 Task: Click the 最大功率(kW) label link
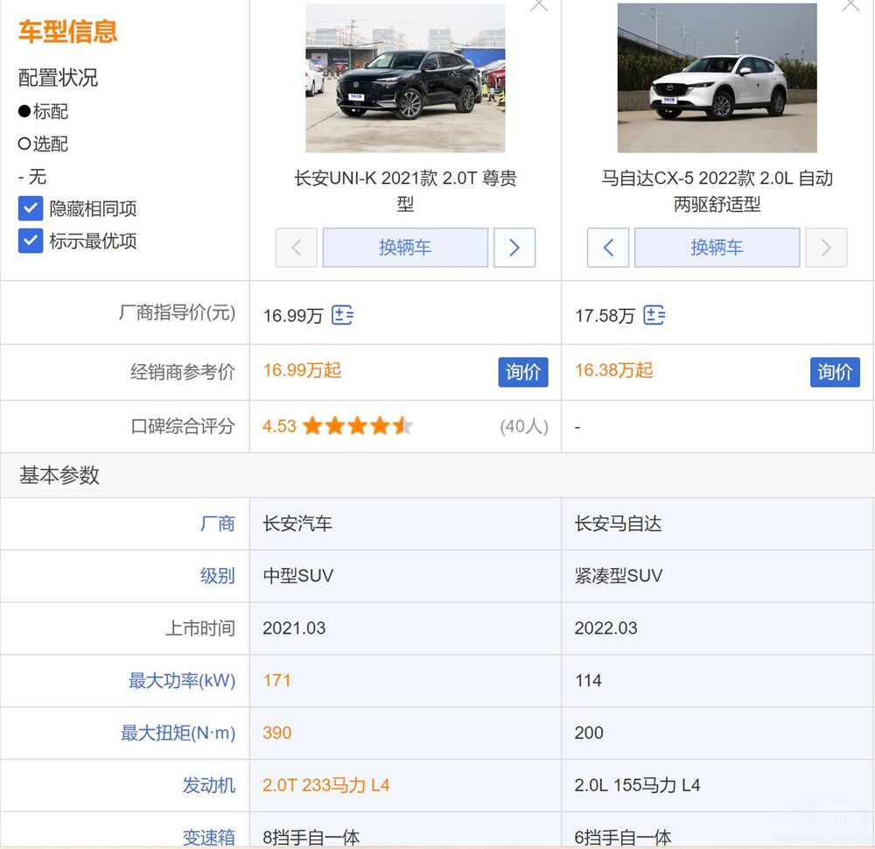[182, 681]
